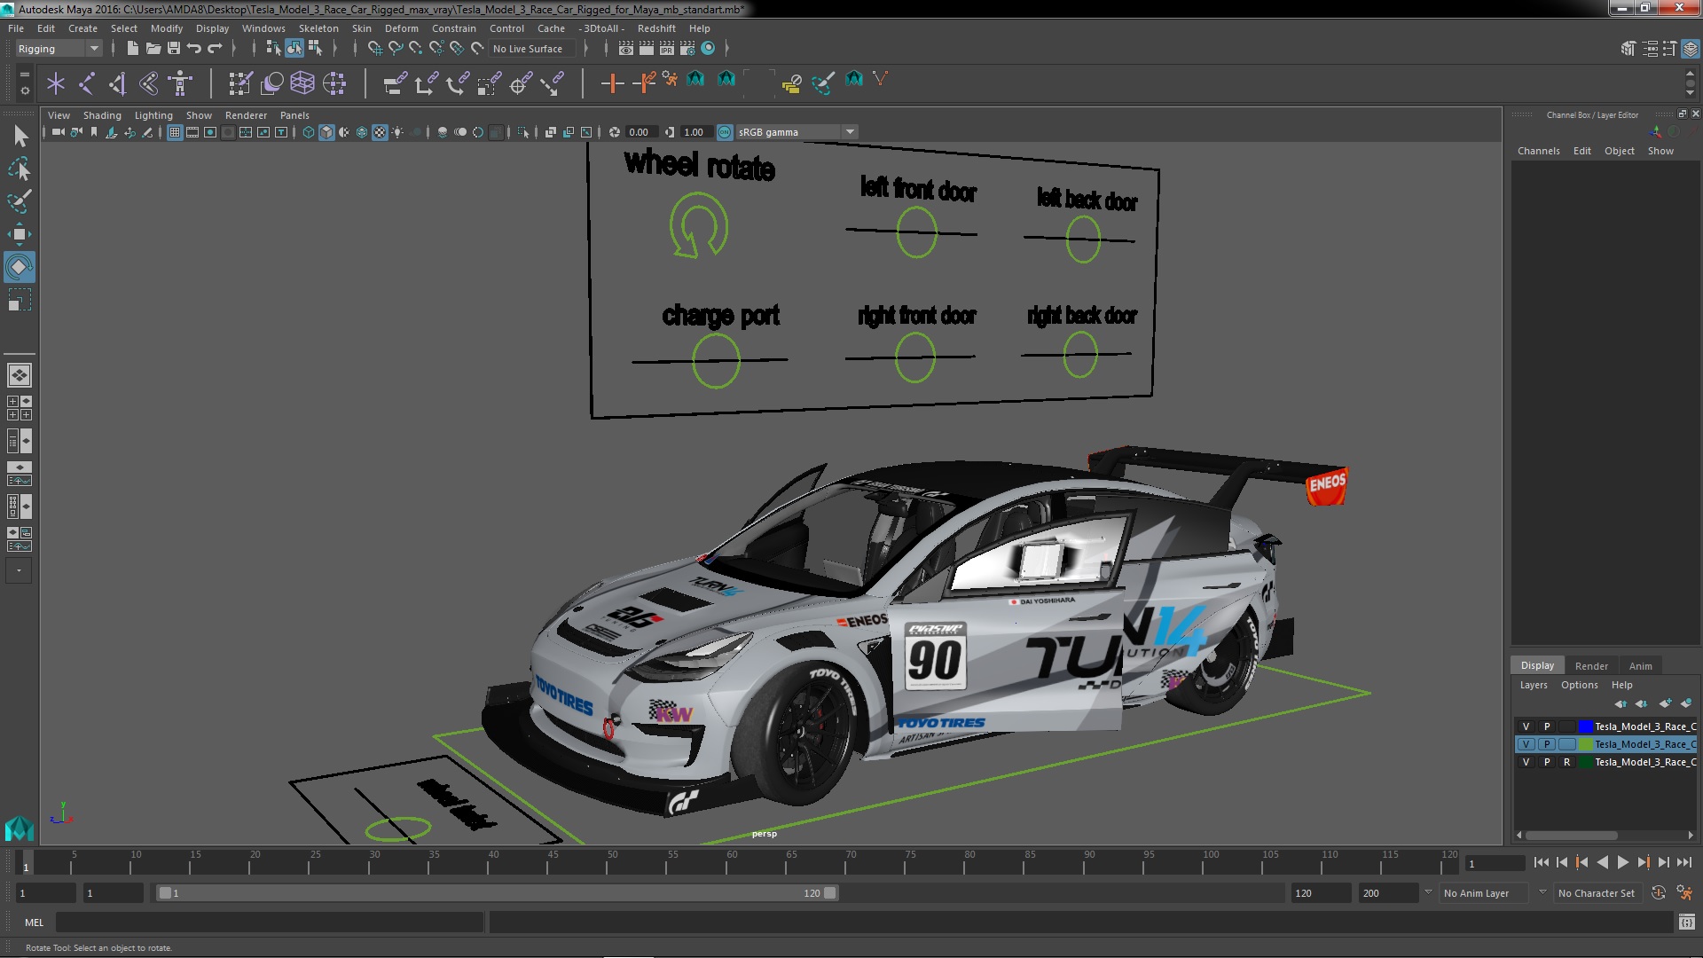Open the Layers menu in Layer Editor

point(1533,685)
